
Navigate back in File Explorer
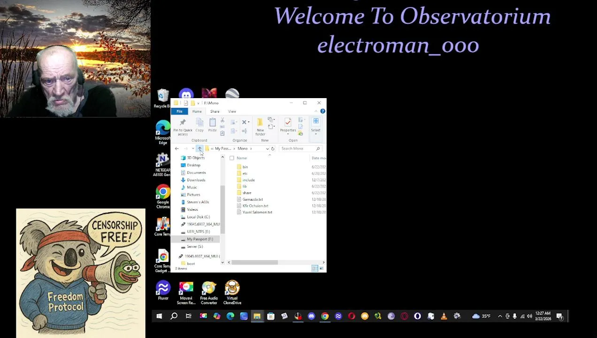pyautogui.click(x=177, y=148)
